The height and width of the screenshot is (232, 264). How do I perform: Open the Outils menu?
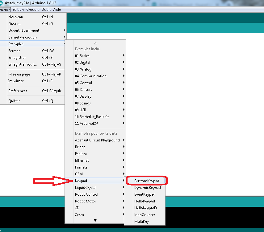(x=46, y=10)
